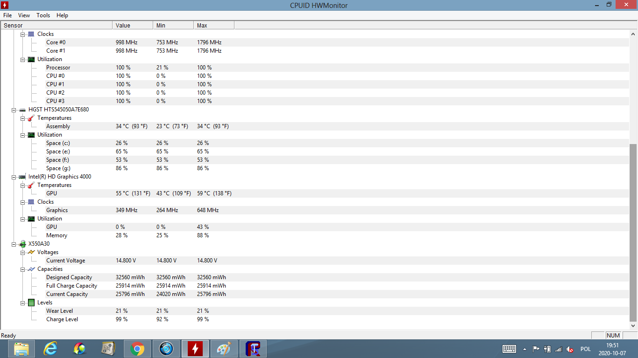Click the Value column header
638x358 pixels.
tap(133, 25)
